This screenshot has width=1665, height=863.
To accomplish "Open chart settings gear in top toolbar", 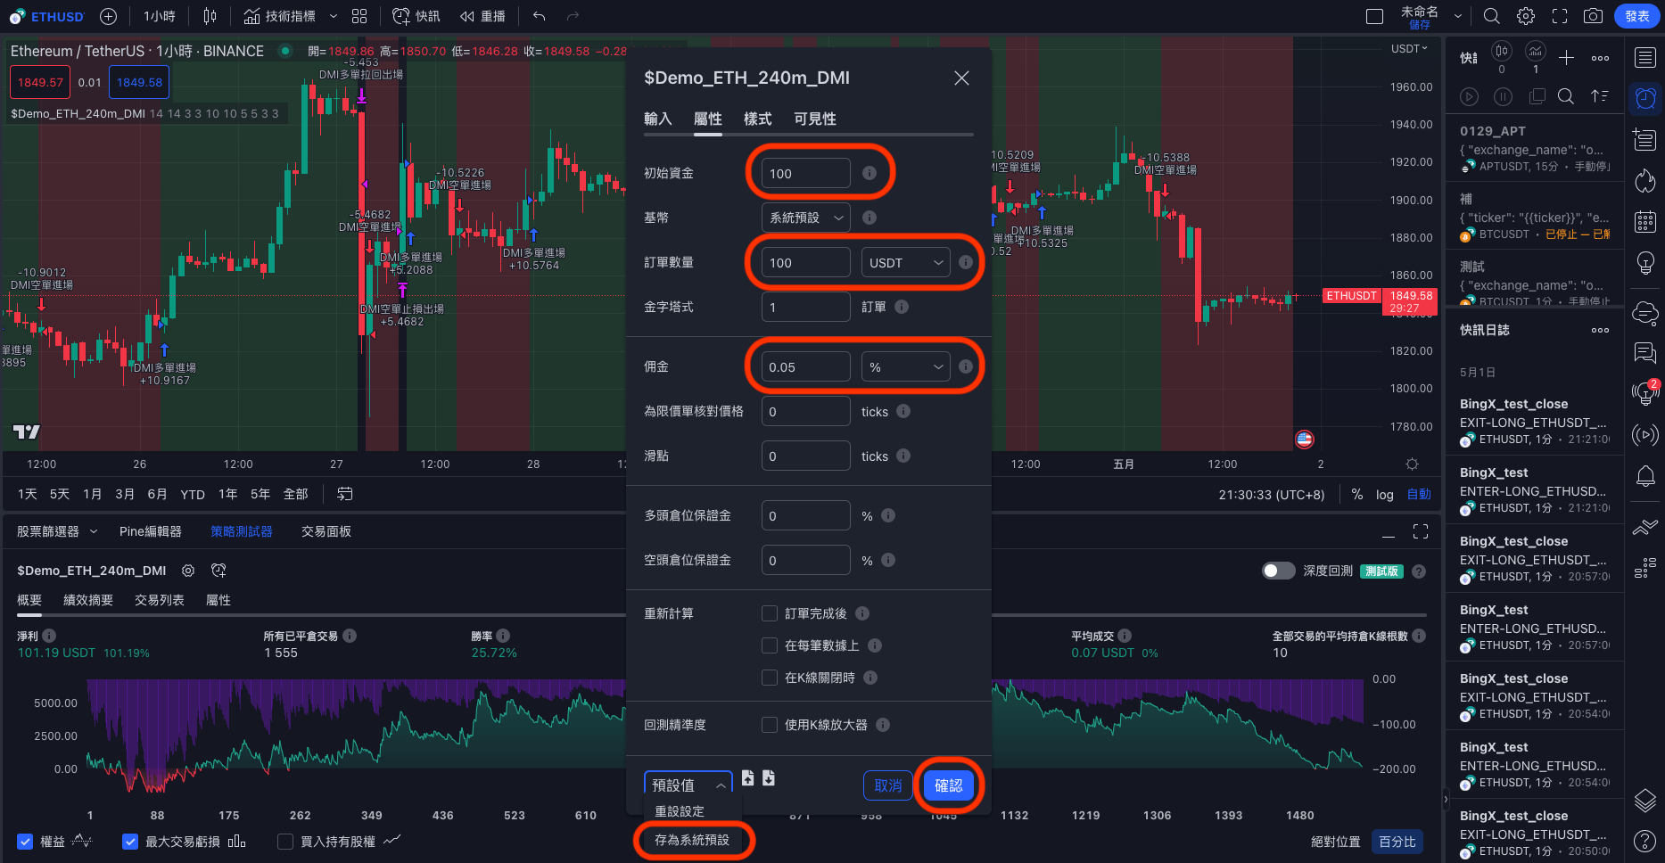I will click(x=1526, y=16).
